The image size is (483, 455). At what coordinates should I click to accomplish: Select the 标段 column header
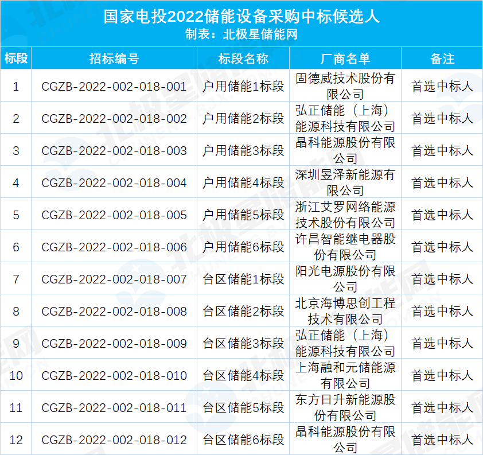[17, 59]
